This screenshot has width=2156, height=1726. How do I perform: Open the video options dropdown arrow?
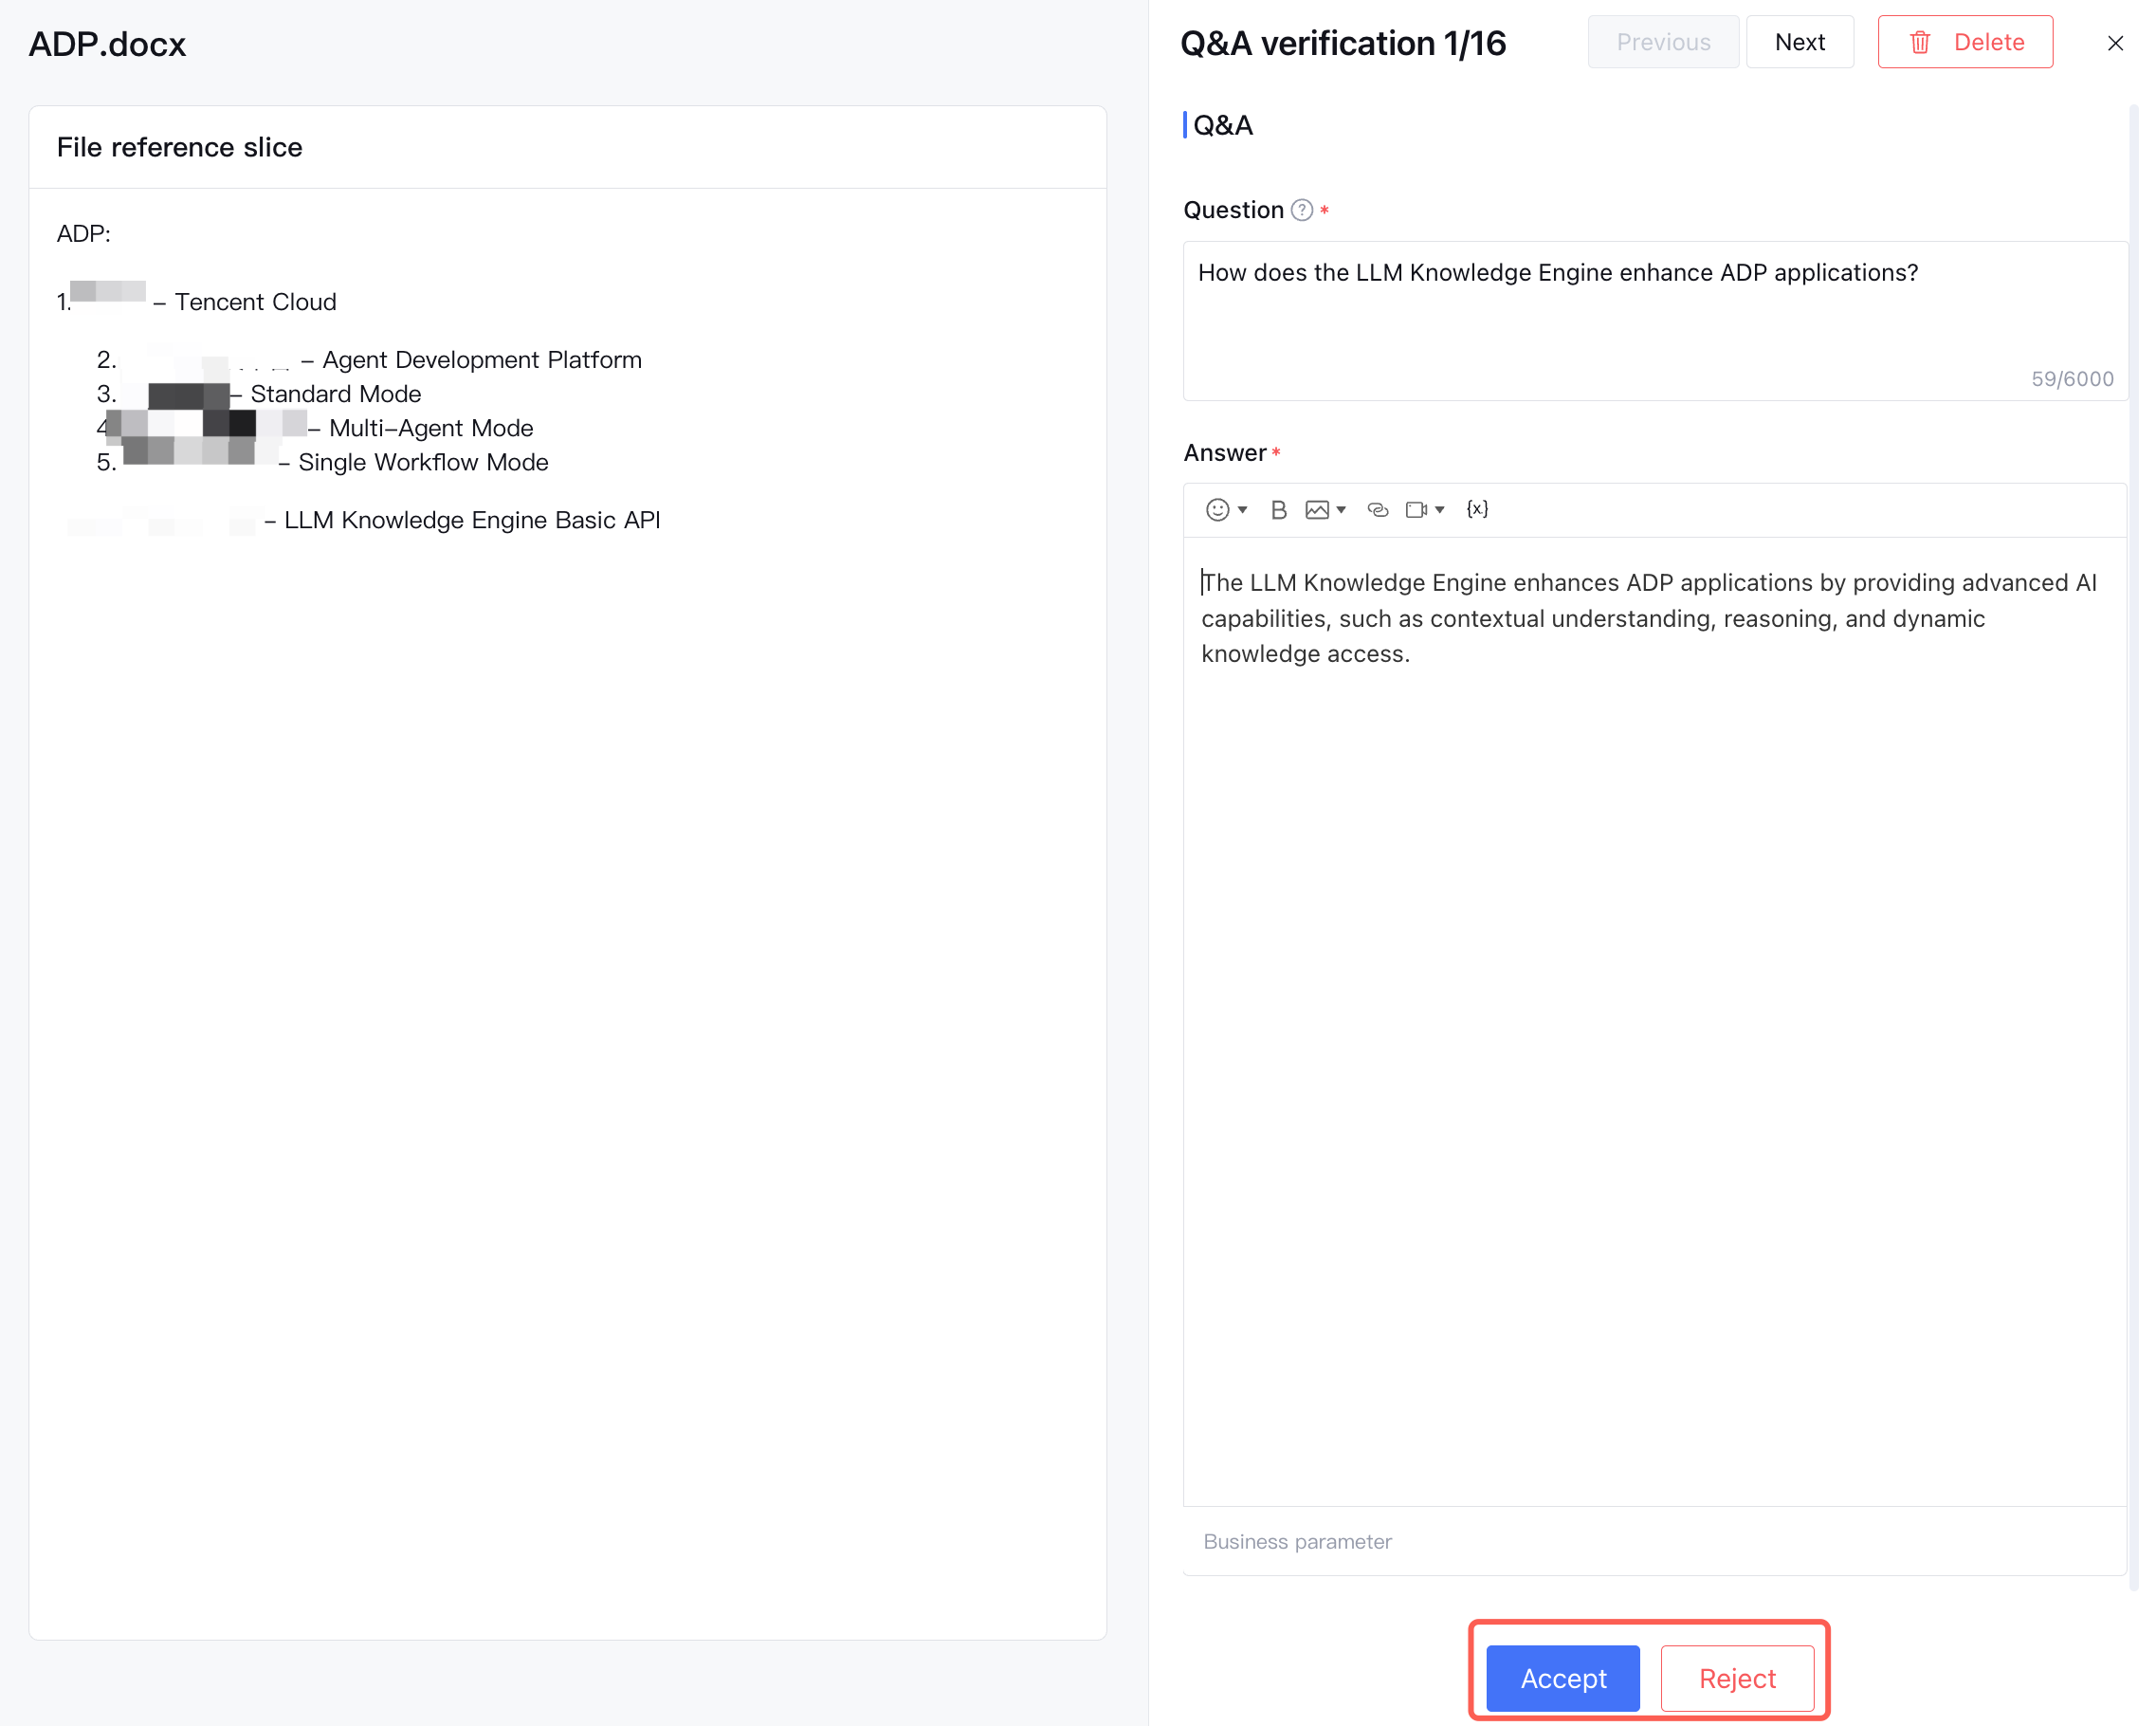(x=1439, y=510)
